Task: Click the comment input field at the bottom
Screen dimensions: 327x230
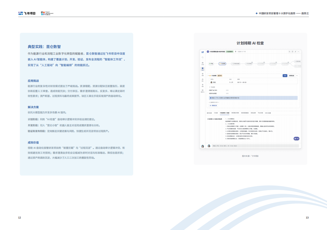Action: 255,146
